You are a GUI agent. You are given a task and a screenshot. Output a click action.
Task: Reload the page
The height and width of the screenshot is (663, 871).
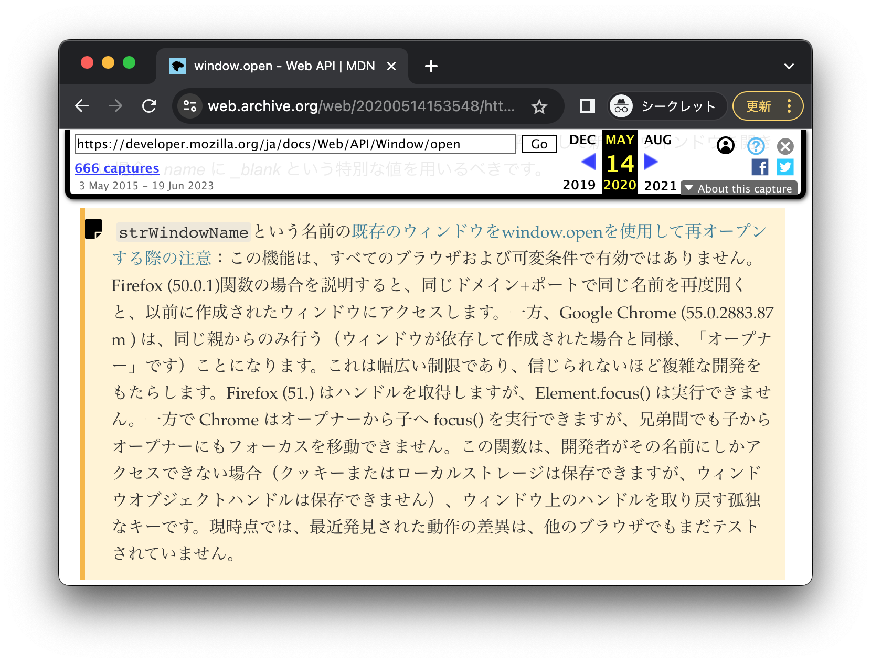(149, 105)
